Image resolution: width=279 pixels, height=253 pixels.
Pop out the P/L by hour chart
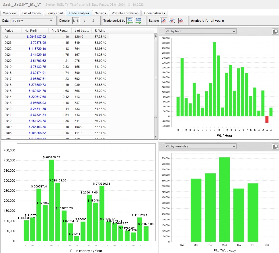[275, 31]
